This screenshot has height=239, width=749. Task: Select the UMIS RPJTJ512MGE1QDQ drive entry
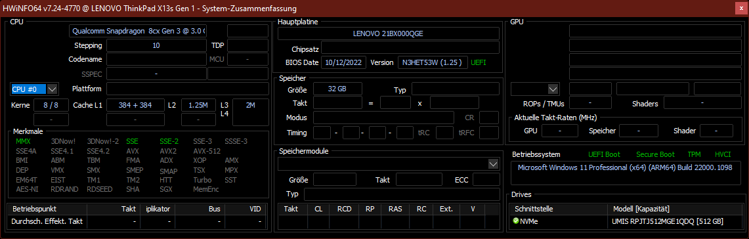tap(668, 221)
